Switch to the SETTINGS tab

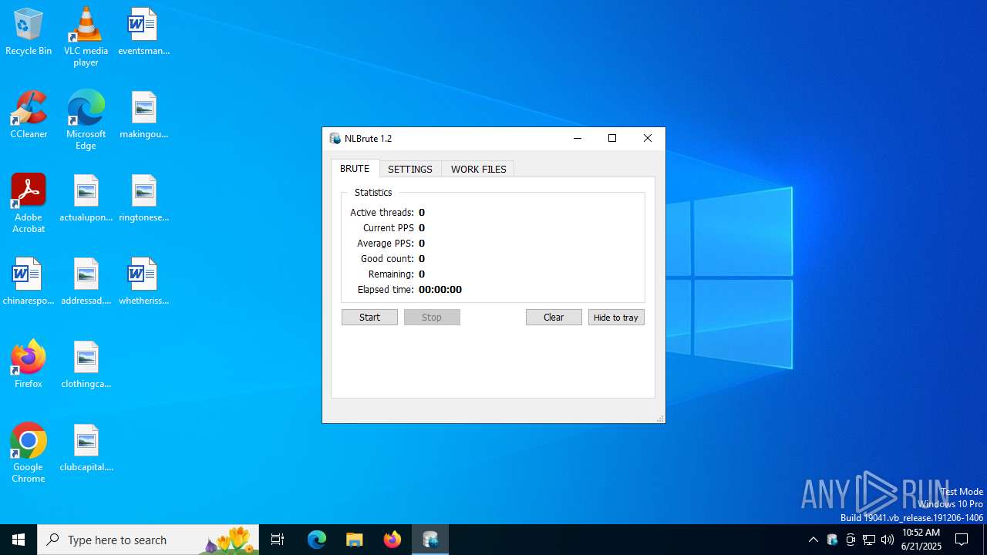[x=410, y=169]
